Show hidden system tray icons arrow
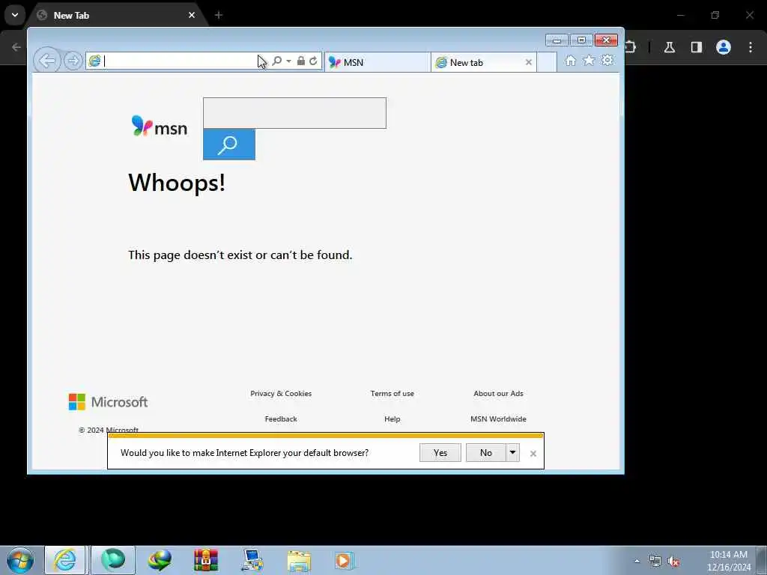767x575 pixels. (637, 561)
